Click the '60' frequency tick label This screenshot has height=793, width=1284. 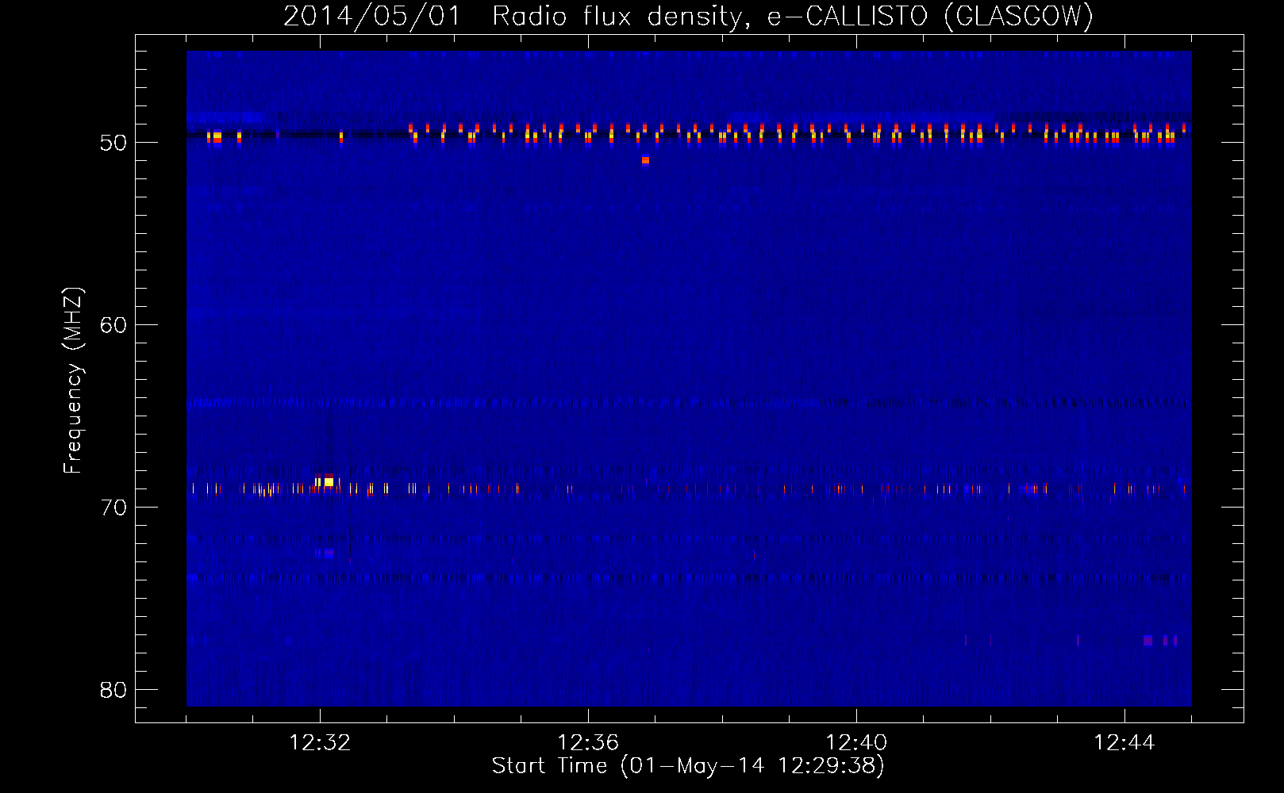pyautogui.click(x=113, y=325)
